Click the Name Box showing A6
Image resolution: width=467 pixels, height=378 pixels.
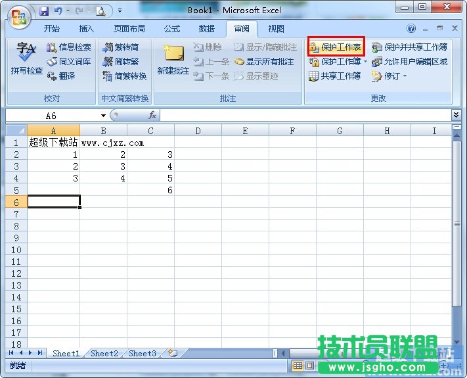click(53, 116)
